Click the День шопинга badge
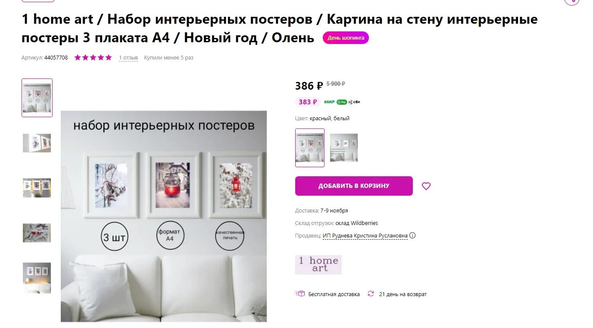The image size is (593, 328). click(x=346, y=38)
